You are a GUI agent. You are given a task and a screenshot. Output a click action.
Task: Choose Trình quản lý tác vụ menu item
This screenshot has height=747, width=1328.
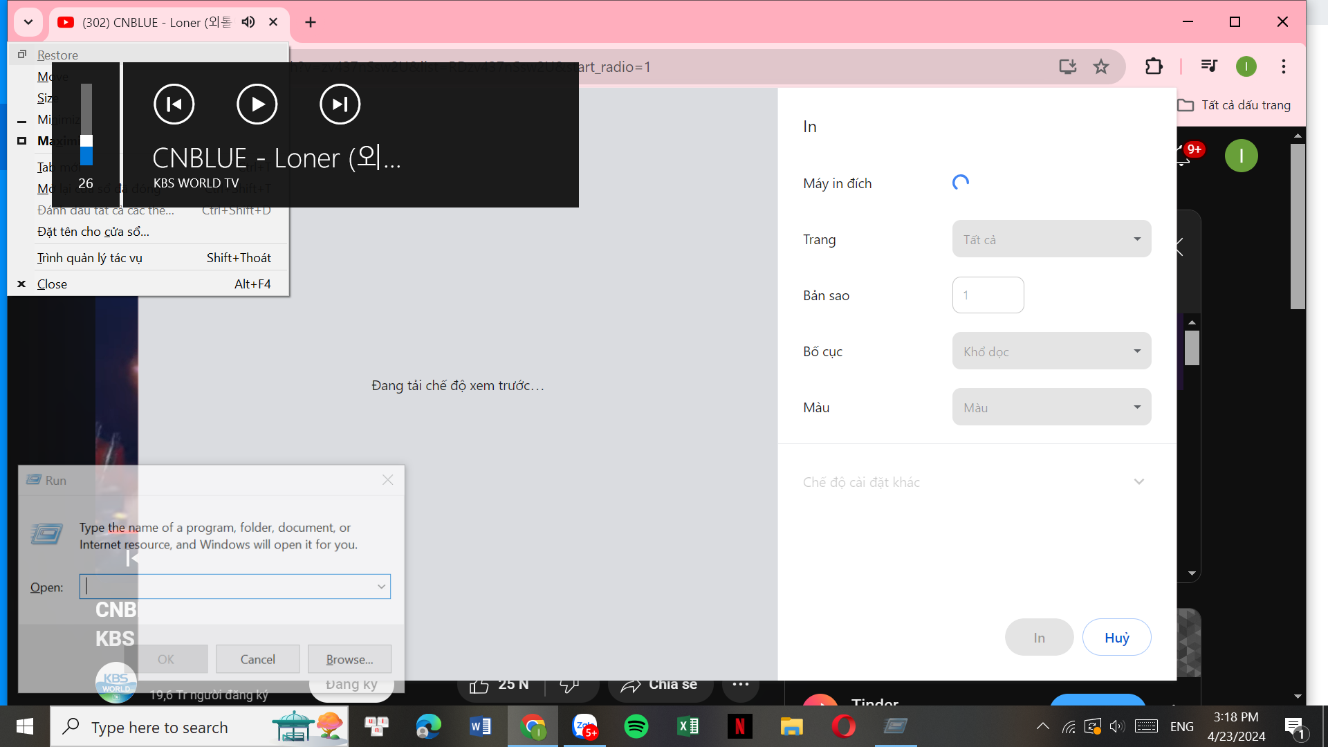[90, 258]
